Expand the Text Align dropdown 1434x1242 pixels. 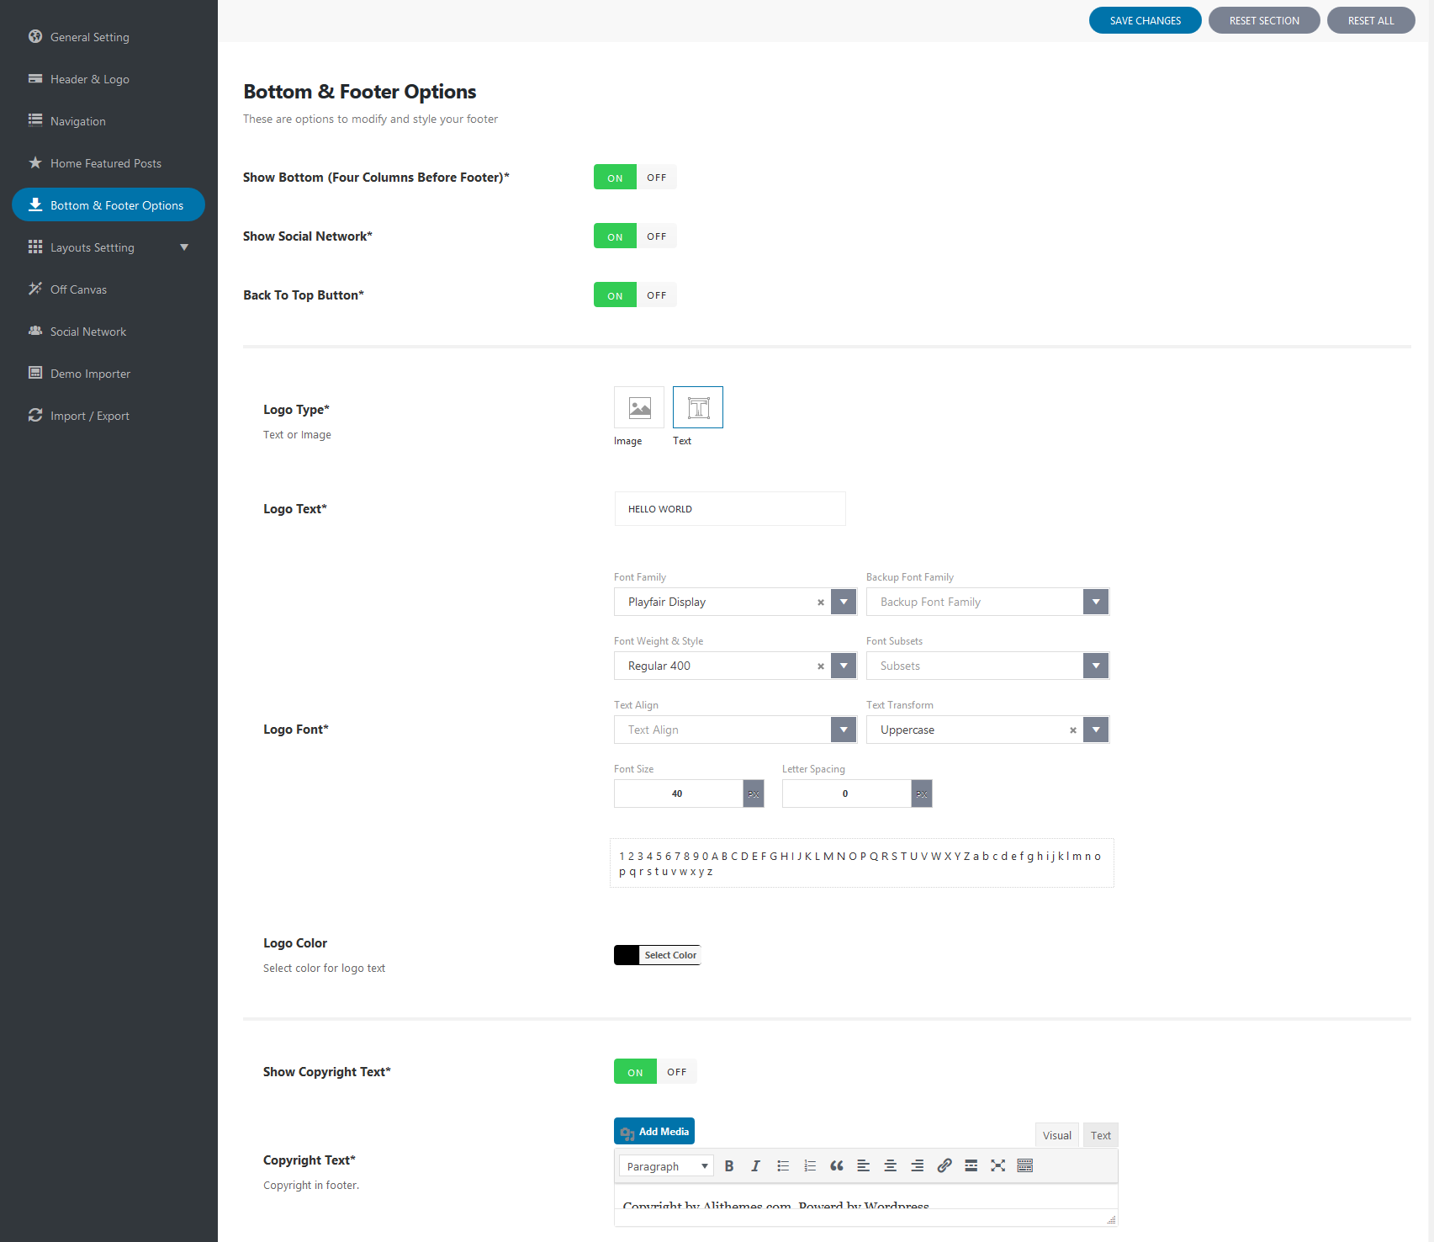click(843, 730)
